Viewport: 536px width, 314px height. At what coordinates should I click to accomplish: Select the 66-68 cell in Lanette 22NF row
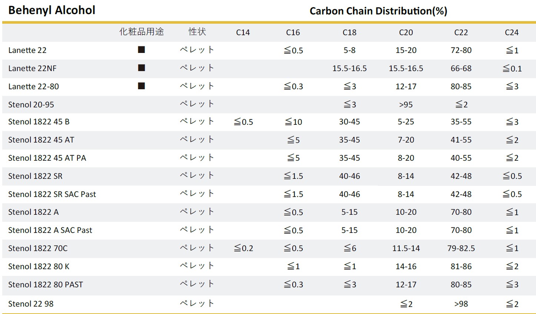[x=461, y=69]
